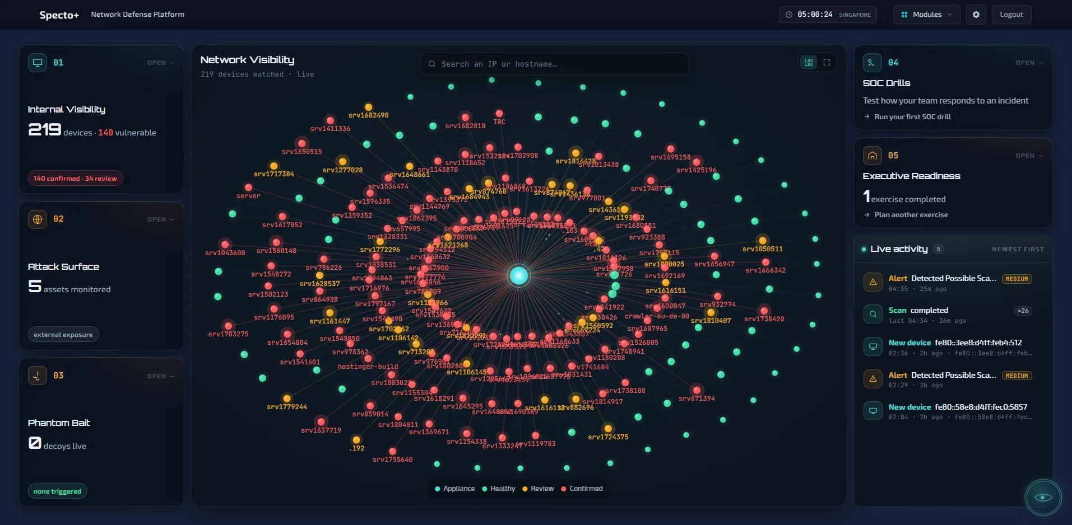Click the Phantom Bait hook icon
Screen dimensions: 1072x525
pos(38,376)
